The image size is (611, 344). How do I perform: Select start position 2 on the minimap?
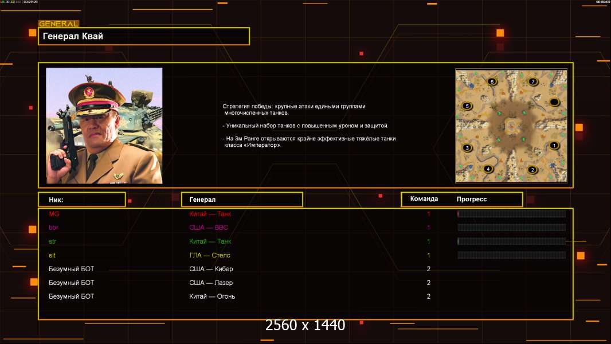(x=532, y=169)
